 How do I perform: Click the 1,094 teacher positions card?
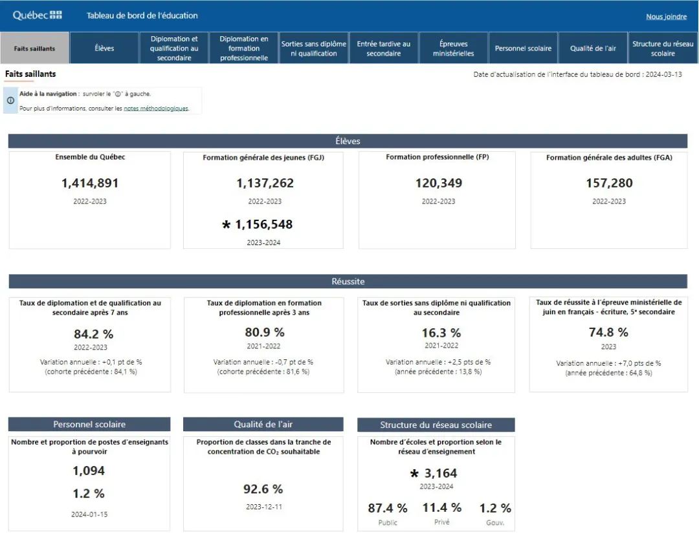point(89,483)
